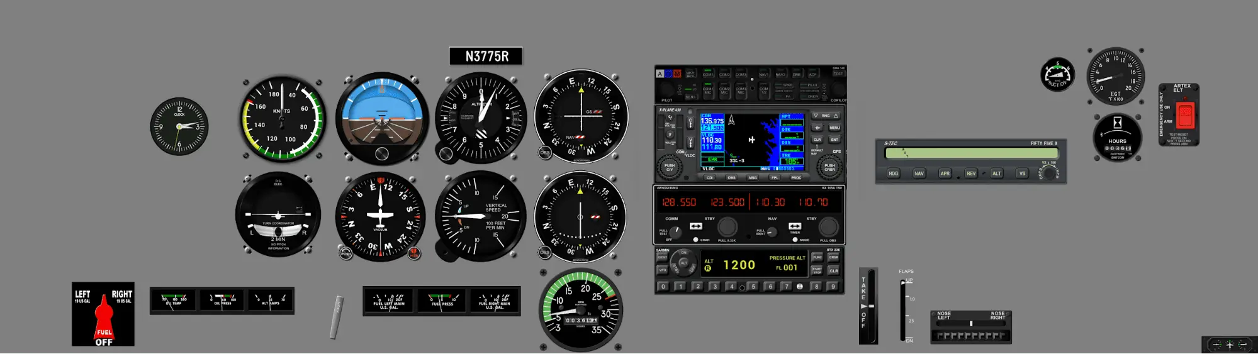This screenshot has width=1258, height=354.
Task: Click the CDI softkey on the GPS 430
Action: 709,178
